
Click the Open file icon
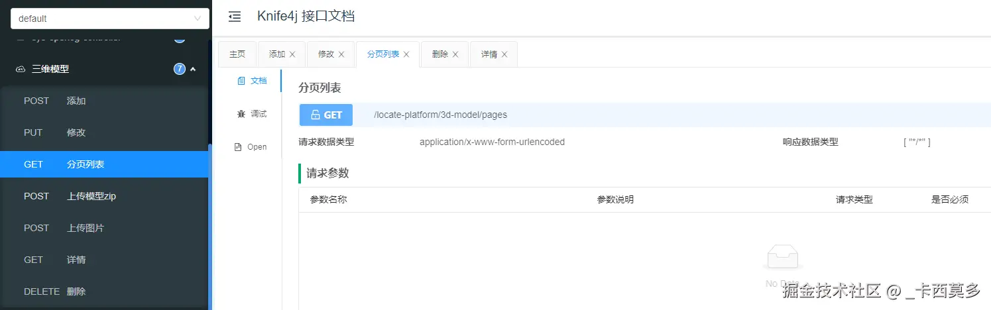(238, 147)
